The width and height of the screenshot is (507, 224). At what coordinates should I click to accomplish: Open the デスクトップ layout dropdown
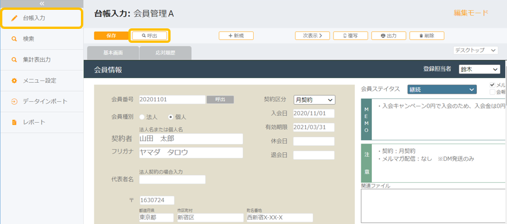tap(475, 50)
